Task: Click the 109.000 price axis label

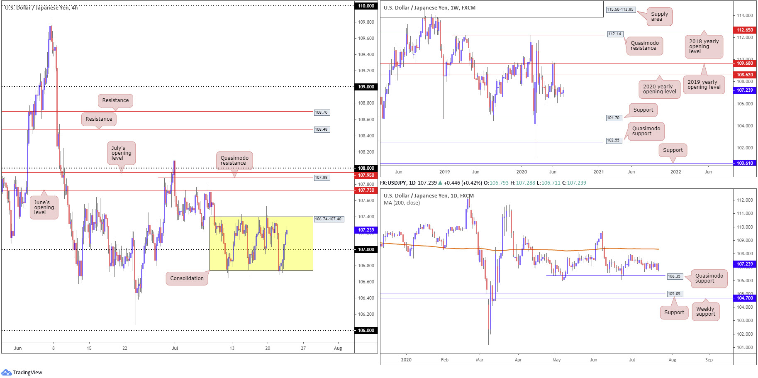Action: point(366,87)
